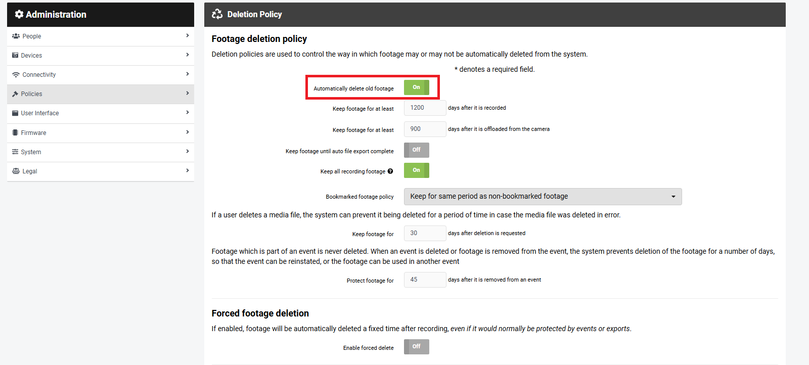Click the days-after-offloaded field showing 900
This screenshot has width=809, height=365.
[425, 129]
